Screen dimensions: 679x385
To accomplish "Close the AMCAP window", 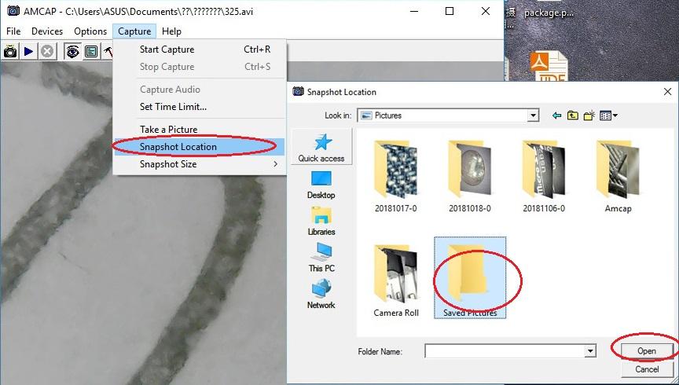I will point(486,11).
